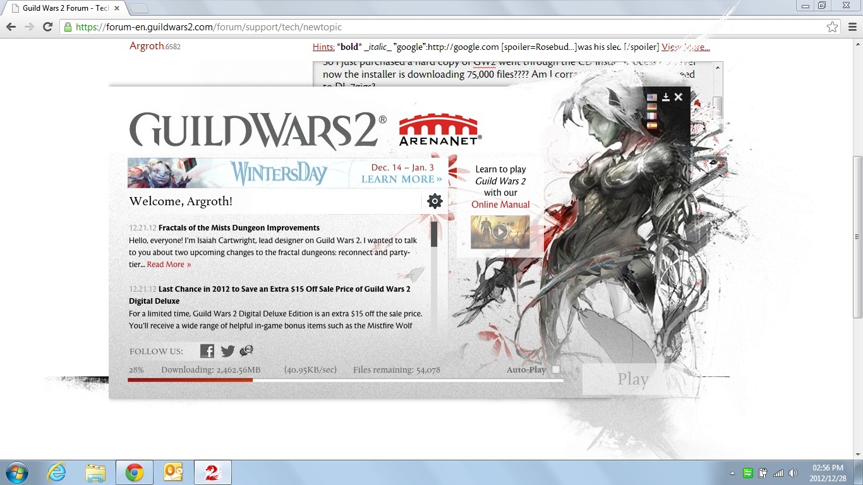Bookmark page with star icon
Screen dimensions: 863x485
click(x=832, y=27)
